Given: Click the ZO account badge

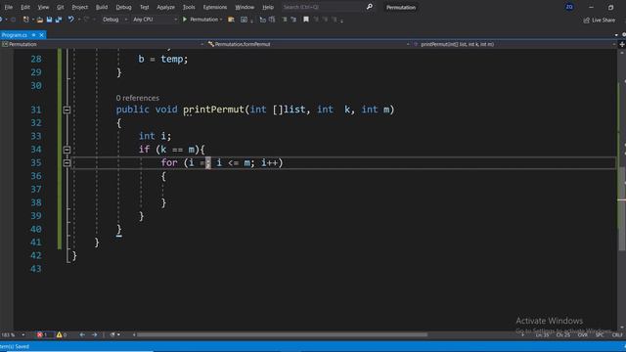Looking at the screenshot, I should [569, 7].
